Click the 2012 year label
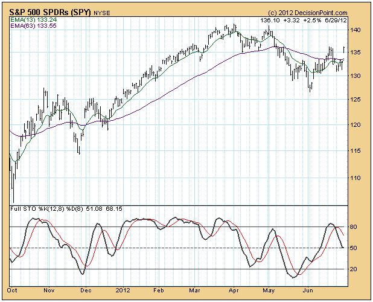373x302 pixels. [x=123, y=291]
